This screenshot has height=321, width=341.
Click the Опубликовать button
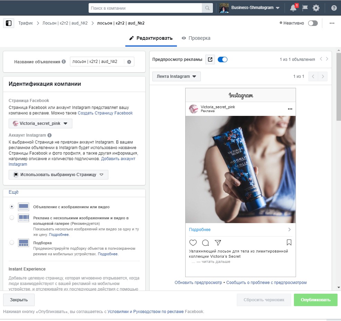316,300
